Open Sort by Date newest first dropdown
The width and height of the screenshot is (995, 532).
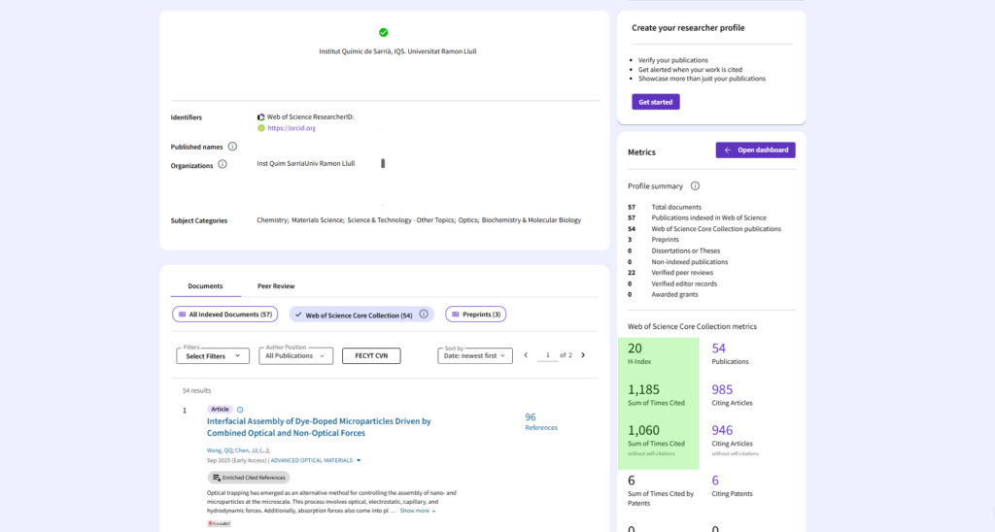click(473, 356)
